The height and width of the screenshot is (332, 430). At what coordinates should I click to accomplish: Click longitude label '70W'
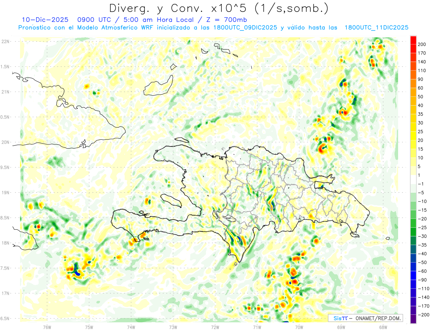(299, 327)
